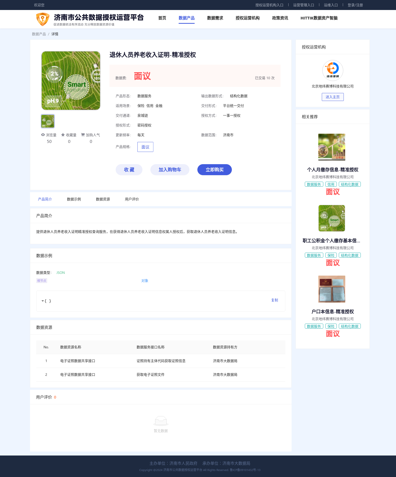Click the 立即购买 button
396x477 pixels.
(215, 170)
